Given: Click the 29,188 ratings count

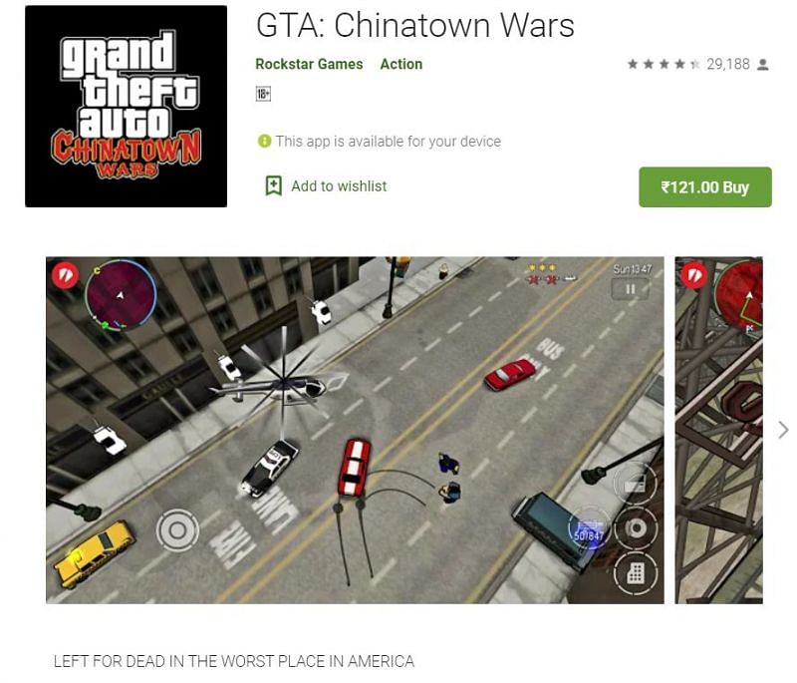Looking at the screenshot, I should [728, 64].
